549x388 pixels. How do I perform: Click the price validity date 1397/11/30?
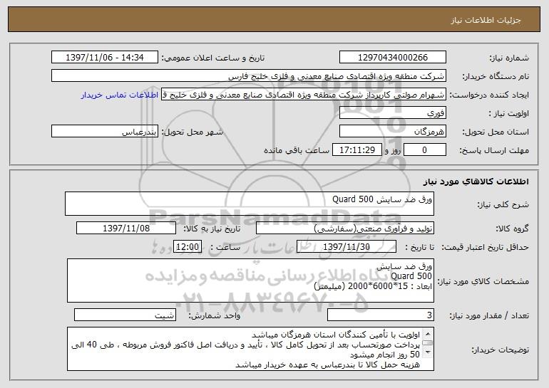(347, 247)
